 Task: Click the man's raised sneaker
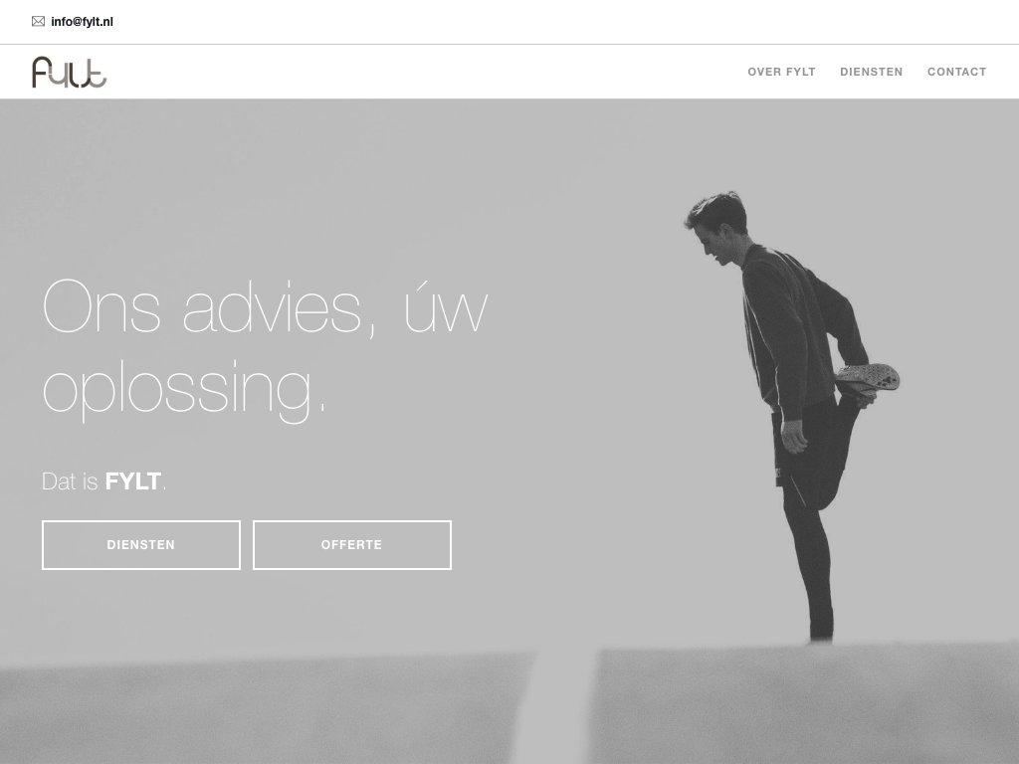pyautogui.click(x=868, y=378)
